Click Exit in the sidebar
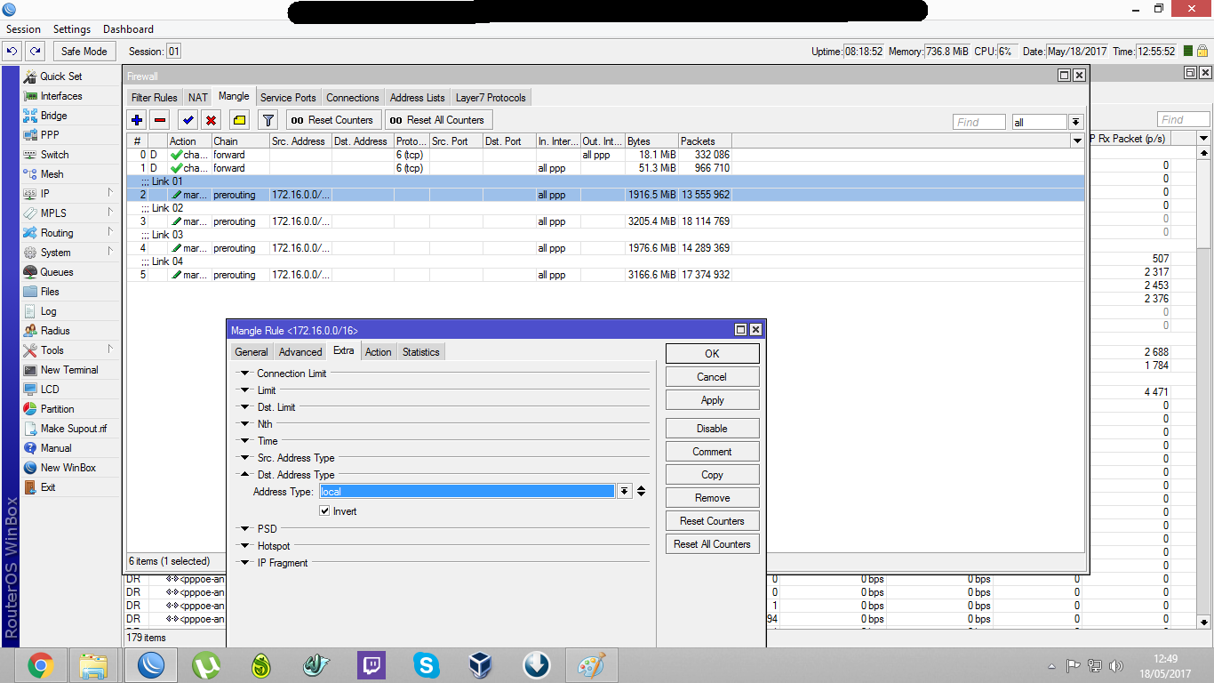The image size is (1214, 683). click(48, 487)
